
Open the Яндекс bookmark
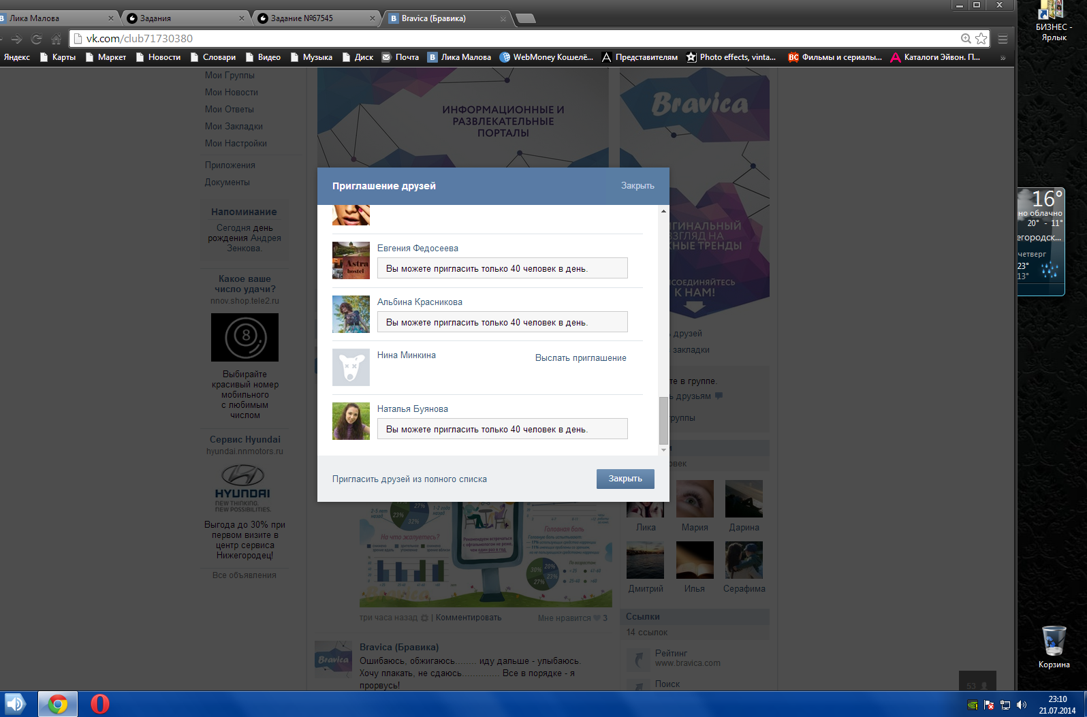[16, 57]
